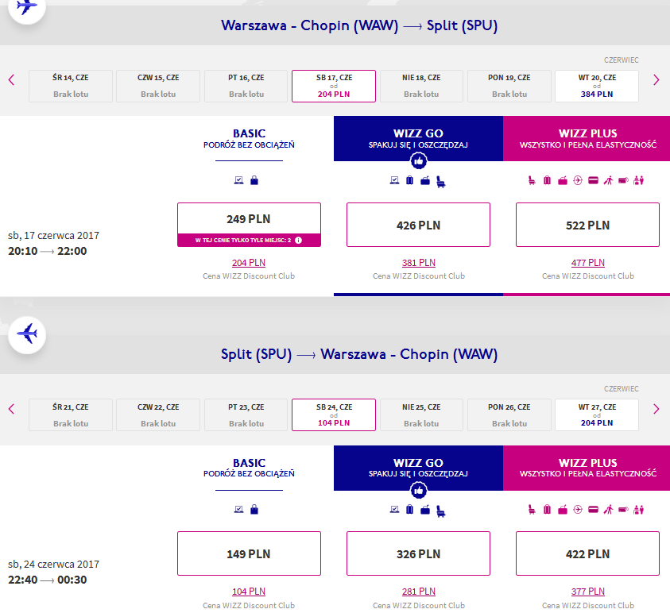
Task: Click the return WIZZ PLUS fare header
Action: coord(587,468)
